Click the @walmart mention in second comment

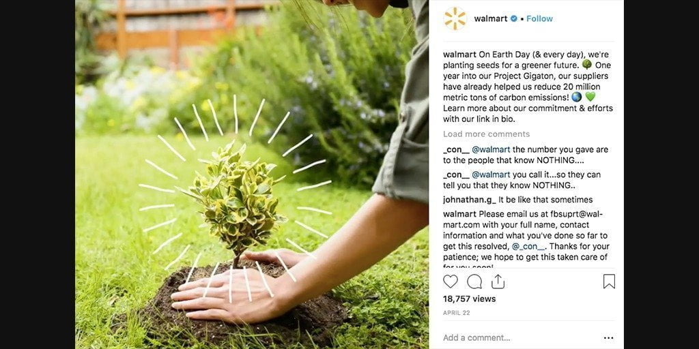click(491, 174)
